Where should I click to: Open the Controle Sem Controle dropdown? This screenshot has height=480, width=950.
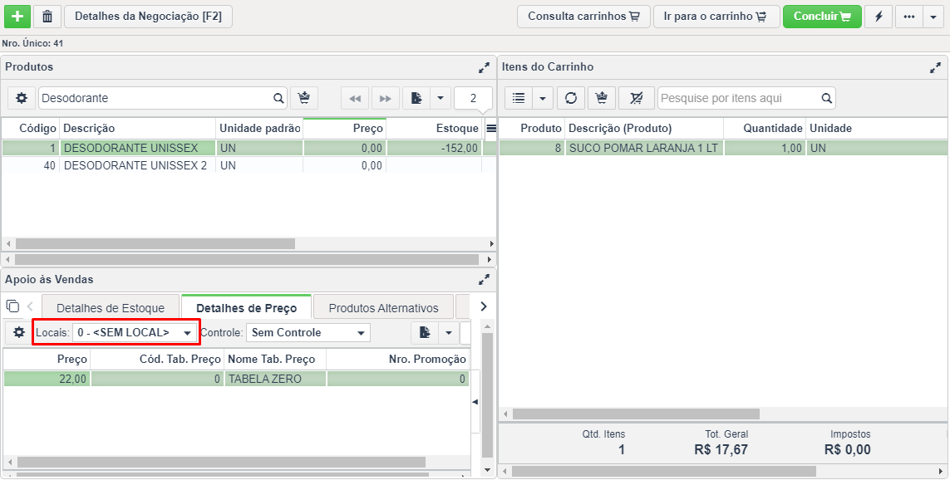(x=308, y=332)
